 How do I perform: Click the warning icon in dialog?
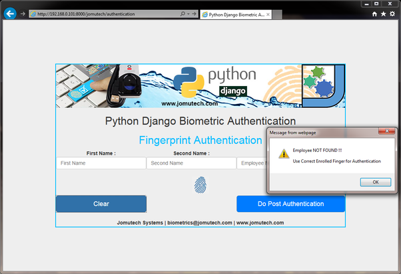point(284,154)
